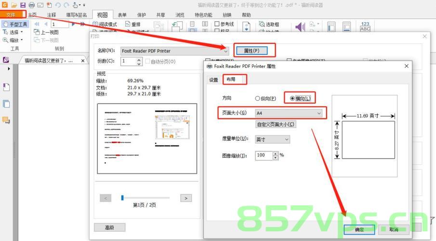The width and height of the screenshot is (436, 241).
Task: Click the open folder icon
Action: [14, 5]
